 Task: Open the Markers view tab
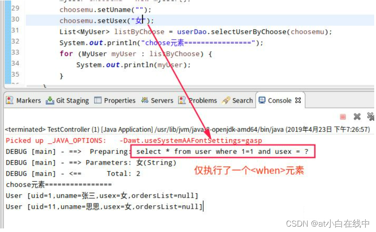click(x=24, y=100)
